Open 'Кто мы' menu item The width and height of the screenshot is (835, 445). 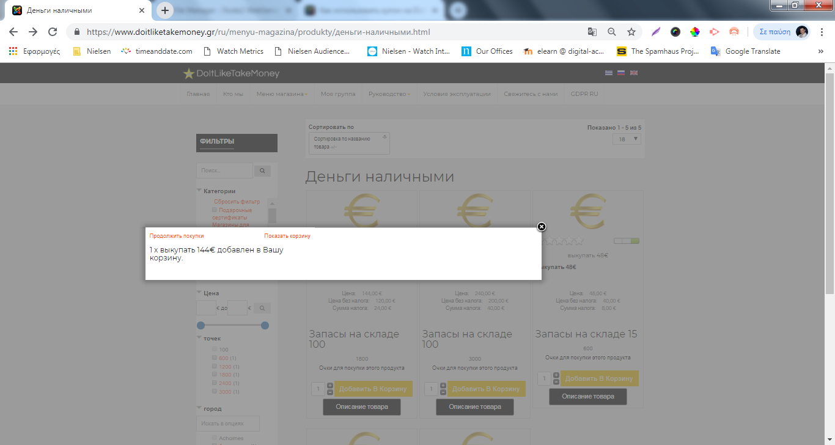(233, 94)
